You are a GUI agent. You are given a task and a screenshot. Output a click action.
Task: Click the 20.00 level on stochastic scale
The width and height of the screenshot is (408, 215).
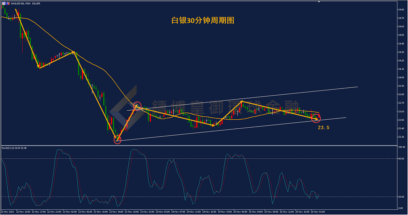(x=401, y=197)
